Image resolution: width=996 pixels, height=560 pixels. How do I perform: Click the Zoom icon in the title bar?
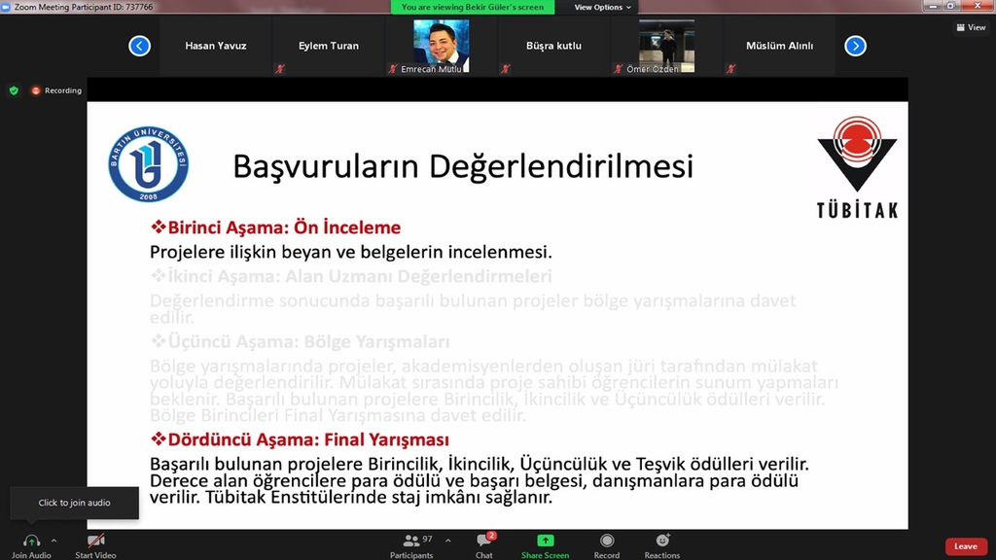click(x=8, y=6)
